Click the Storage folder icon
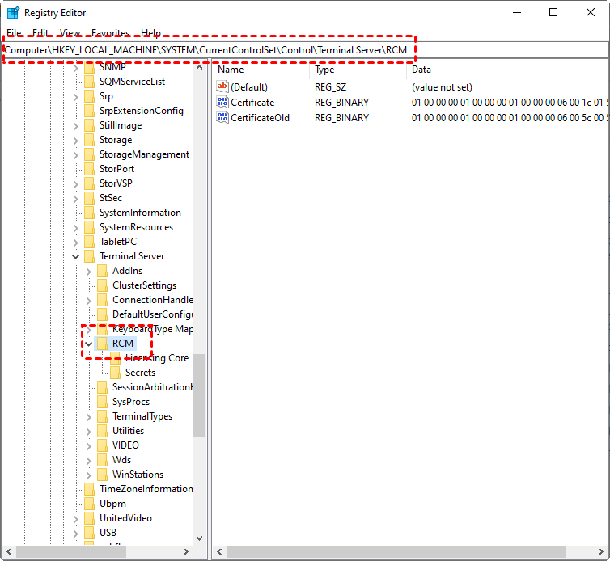This screenshot has width=610, height=561. 90,140
